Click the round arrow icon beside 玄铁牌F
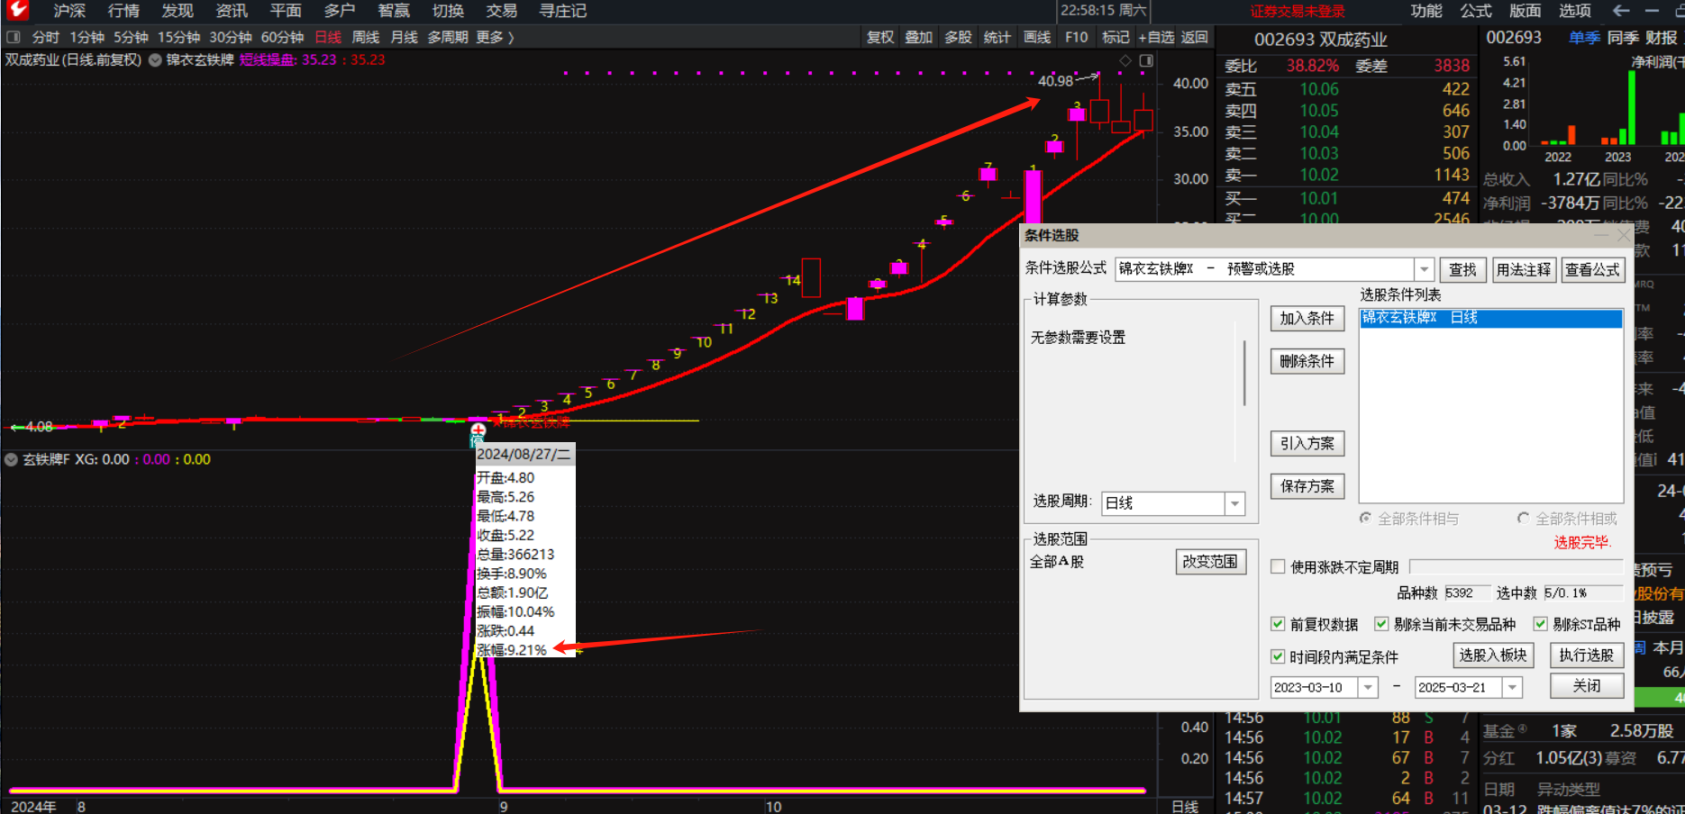This screenshot has width=1685, height=814. [12, 459]
